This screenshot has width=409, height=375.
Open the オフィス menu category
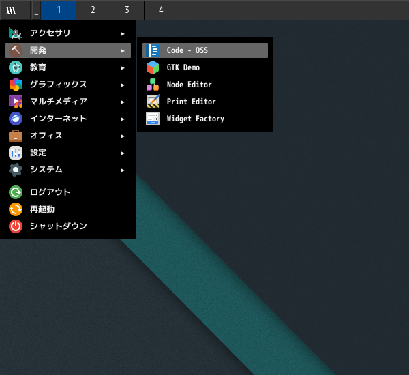[46, 136]
